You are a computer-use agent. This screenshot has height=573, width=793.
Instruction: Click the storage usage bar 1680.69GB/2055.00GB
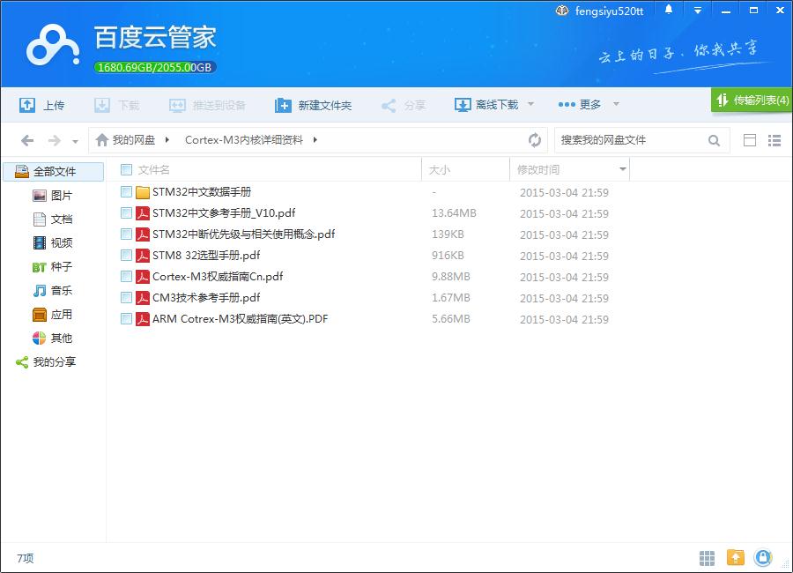pos(155,67)
